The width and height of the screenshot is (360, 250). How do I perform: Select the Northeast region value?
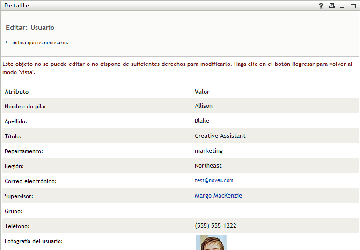click(x=208, y=166)
